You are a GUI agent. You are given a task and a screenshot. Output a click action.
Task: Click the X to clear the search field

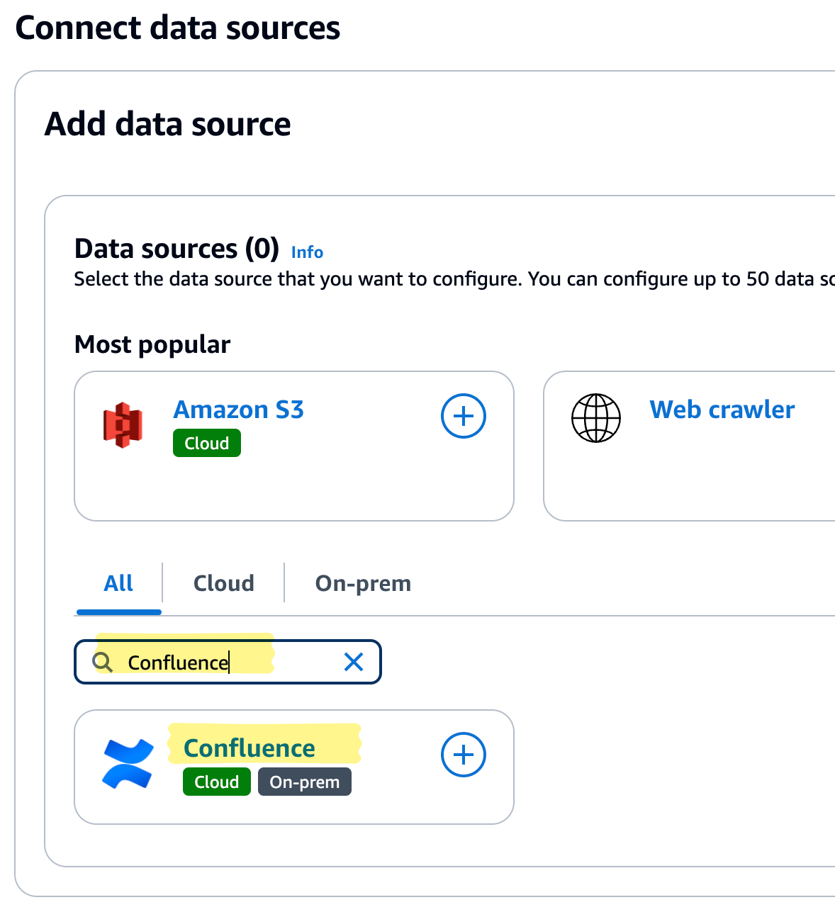pyautogui.click(x=353, y=662)
